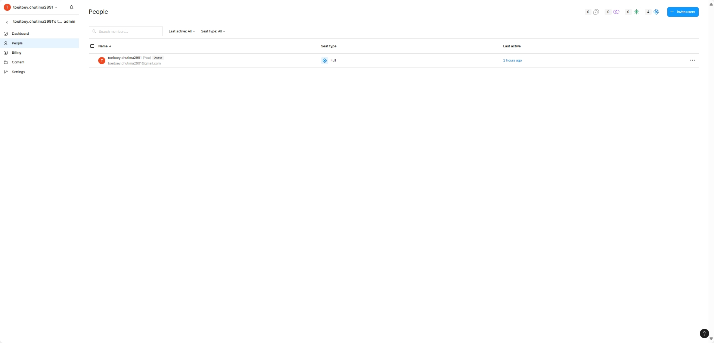Expand the toeitoey.chutima2991 account switcher
714x343 pixels.
(x=35, y=7)
